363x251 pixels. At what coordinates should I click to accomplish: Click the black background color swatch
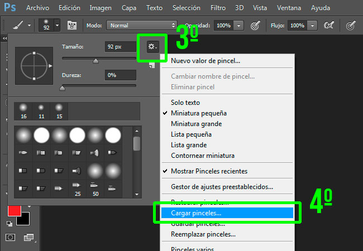click(x=24, y=220)
